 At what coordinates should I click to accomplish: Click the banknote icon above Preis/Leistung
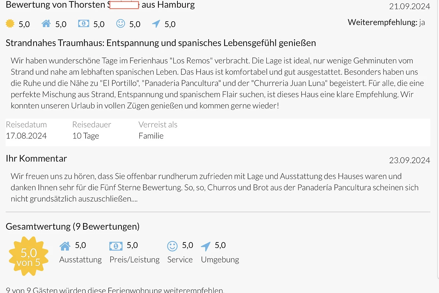116,246
